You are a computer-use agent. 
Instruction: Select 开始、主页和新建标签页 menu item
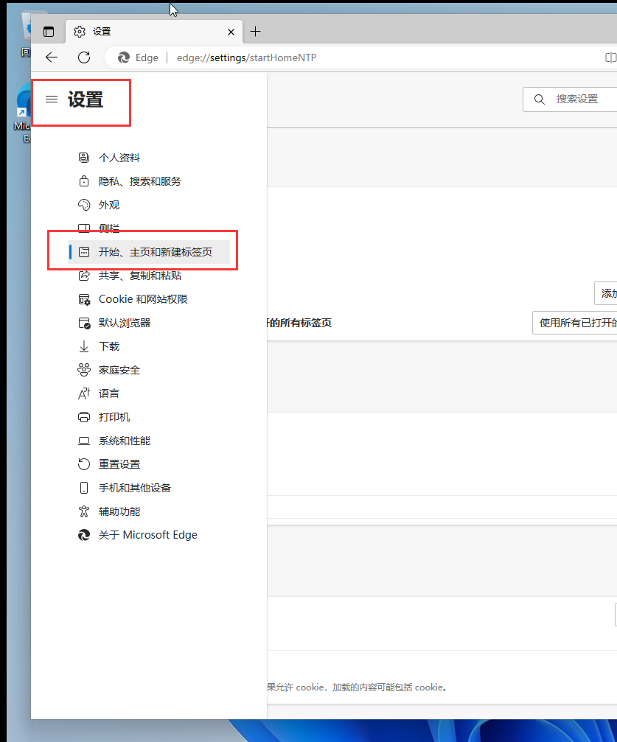click(155, 252)
